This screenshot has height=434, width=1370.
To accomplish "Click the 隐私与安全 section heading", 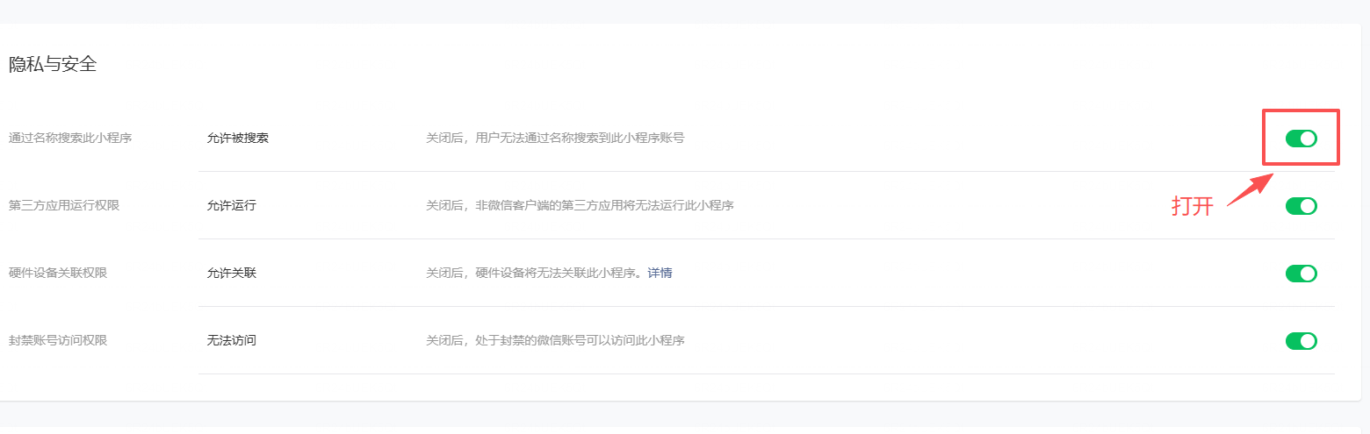I will (53, 64).
